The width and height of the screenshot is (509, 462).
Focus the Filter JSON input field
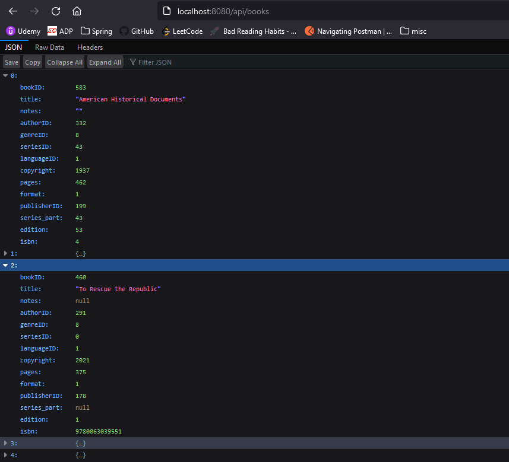[227, 62]
